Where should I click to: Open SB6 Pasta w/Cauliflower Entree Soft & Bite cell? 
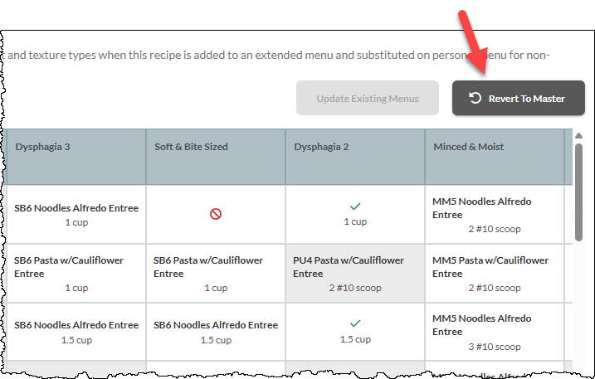coord(216,273)
